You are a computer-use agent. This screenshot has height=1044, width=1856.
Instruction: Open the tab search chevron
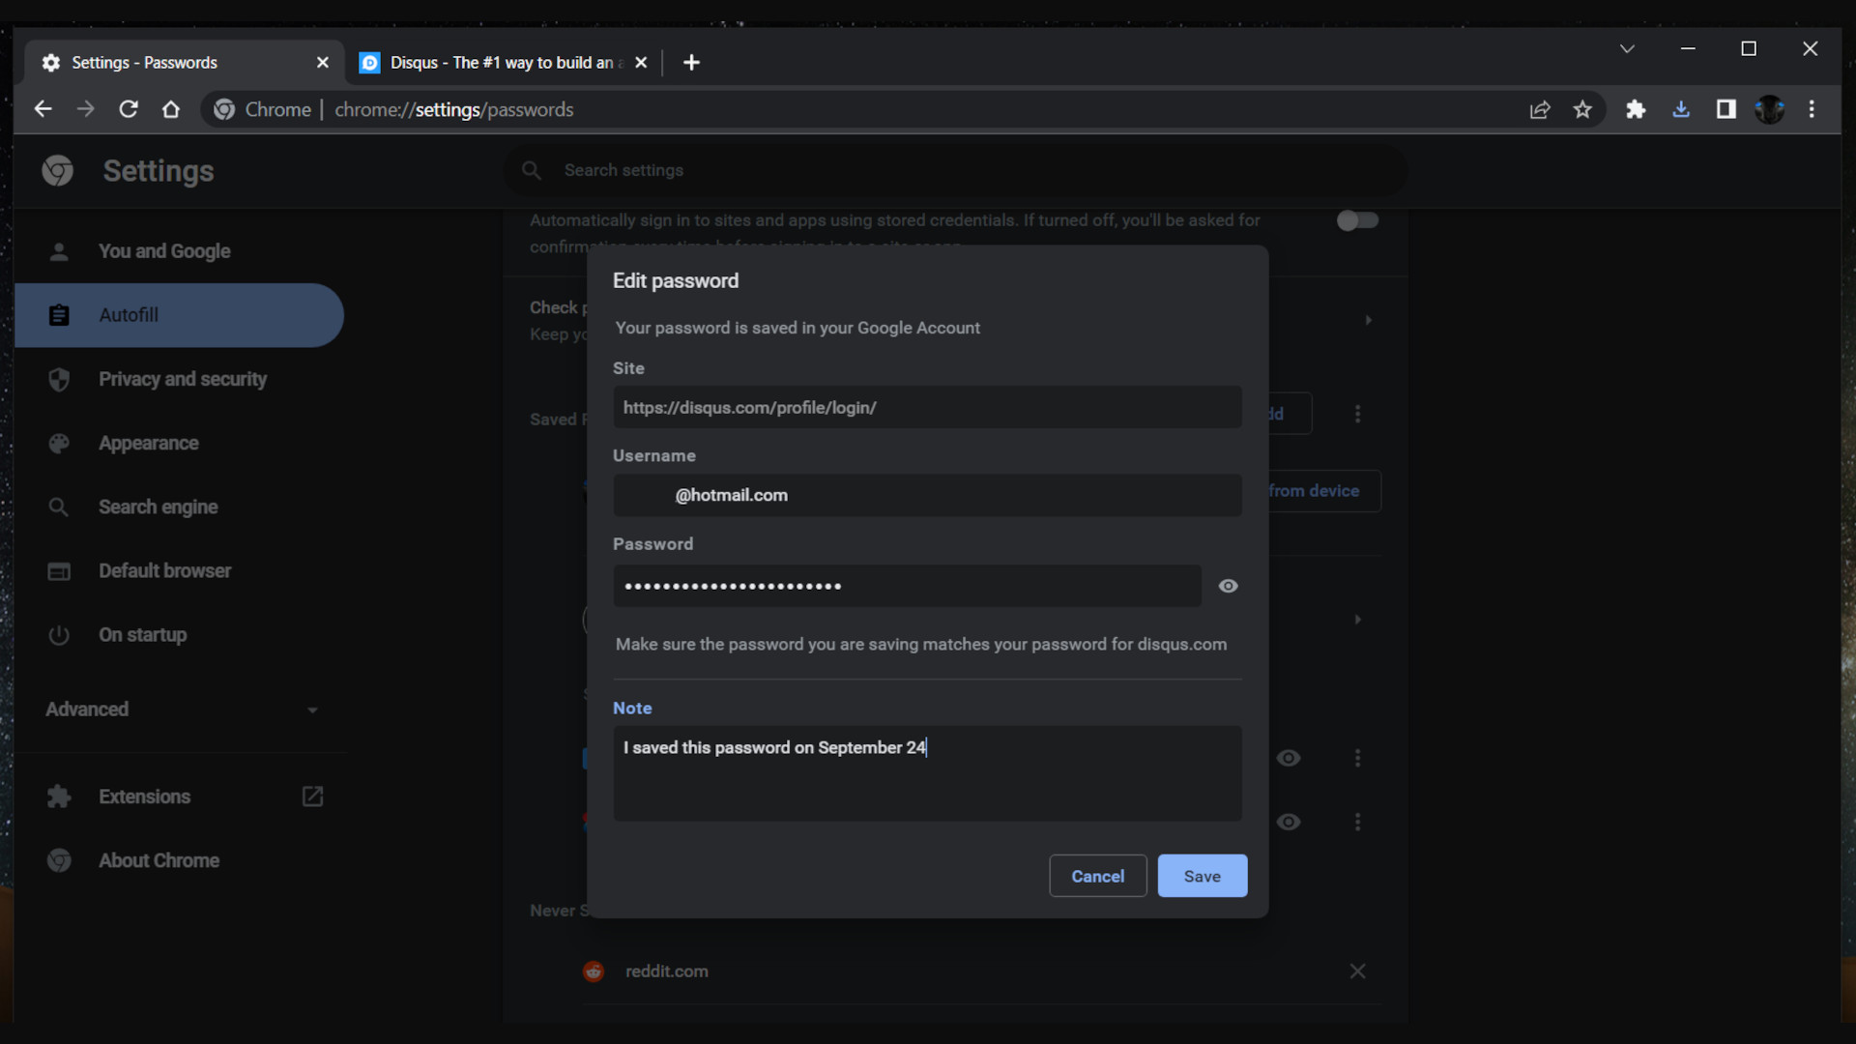pyautogui.click(x=1628, y=48)
